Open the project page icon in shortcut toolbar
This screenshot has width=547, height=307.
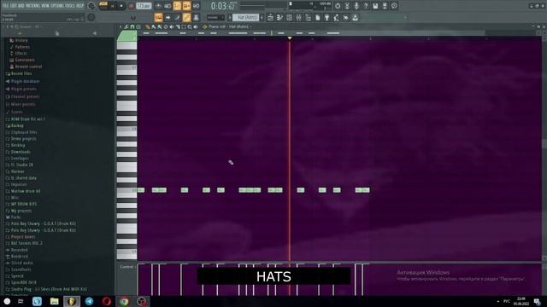tap(317, 17)
